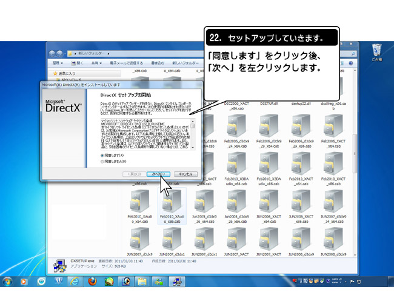
Task: Select the 同意します(A) radio button
Action: tap(102, 156)
